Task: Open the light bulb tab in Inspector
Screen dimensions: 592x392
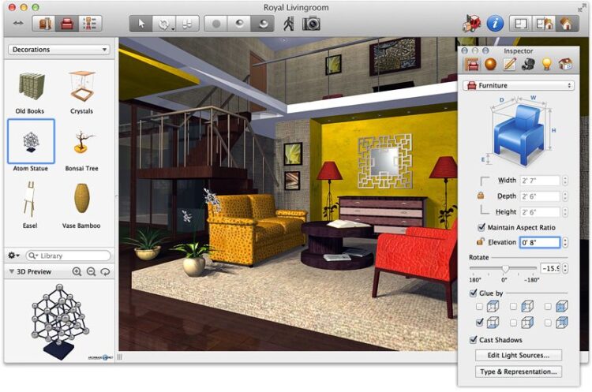Action: click(x=545, y=64)
